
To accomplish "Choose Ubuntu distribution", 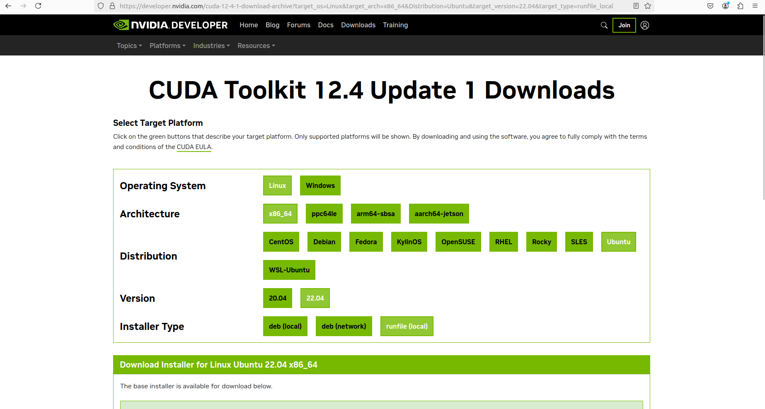I will [619, 242].
